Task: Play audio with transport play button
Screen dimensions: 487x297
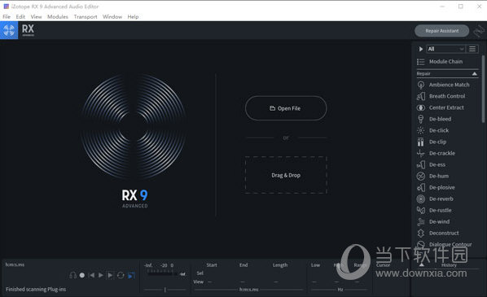Action: (x=101, y=275)
